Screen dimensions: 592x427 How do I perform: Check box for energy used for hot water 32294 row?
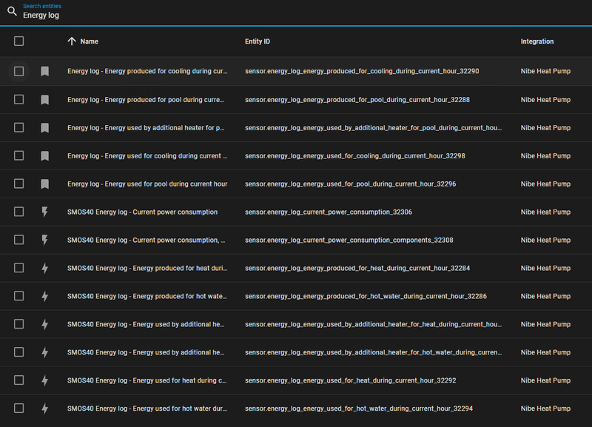(19, 408)
